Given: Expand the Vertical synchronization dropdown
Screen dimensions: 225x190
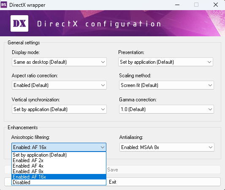Looking at the screenshot, I should click(x=59, y=109).
